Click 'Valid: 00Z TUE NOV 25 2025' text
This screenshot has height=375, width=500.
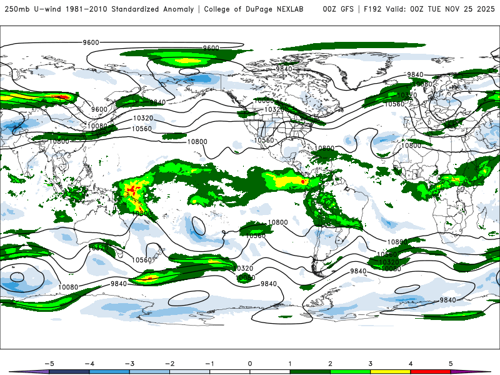440,9
